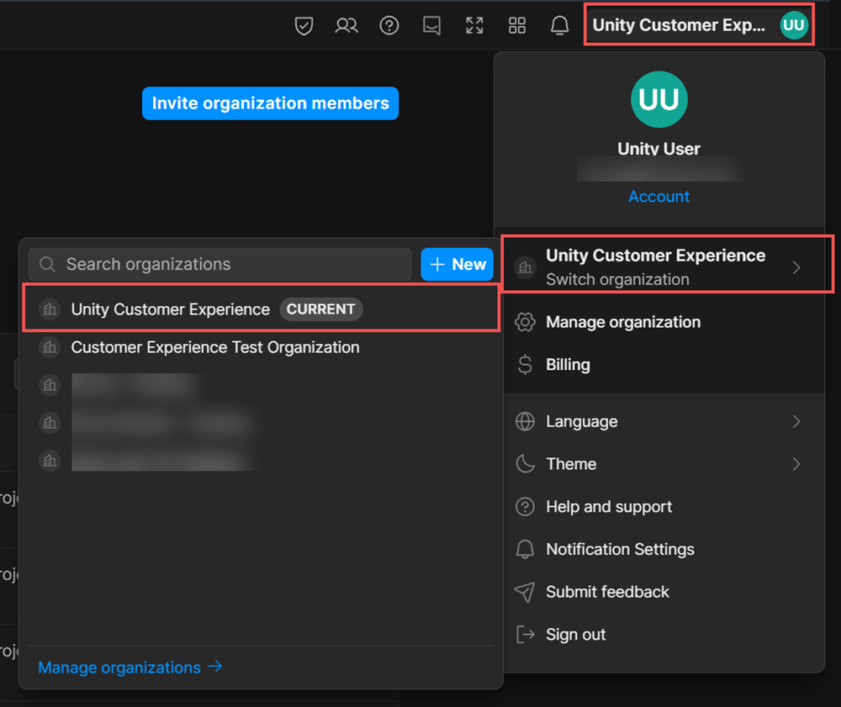Click the small UU avatar in top bar

(794, 25)
